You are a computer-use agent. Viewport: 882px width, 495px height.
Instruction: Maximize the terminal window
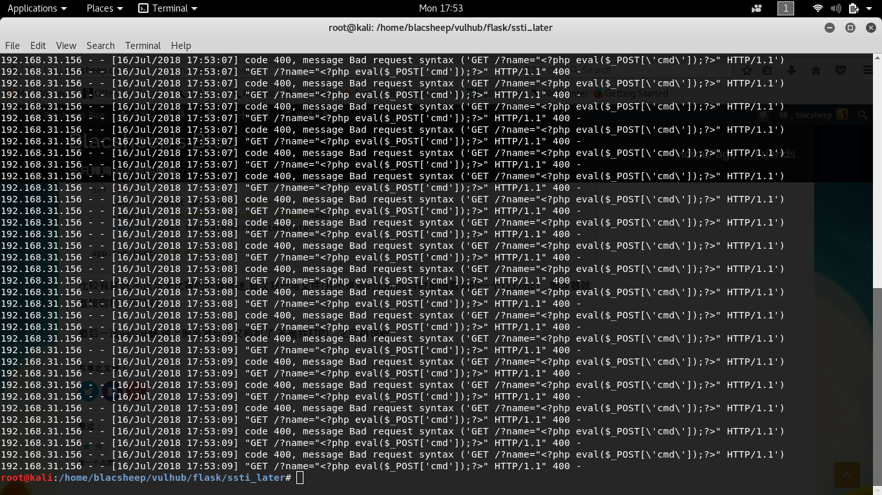pyautogui.click(x=850, y=28)
